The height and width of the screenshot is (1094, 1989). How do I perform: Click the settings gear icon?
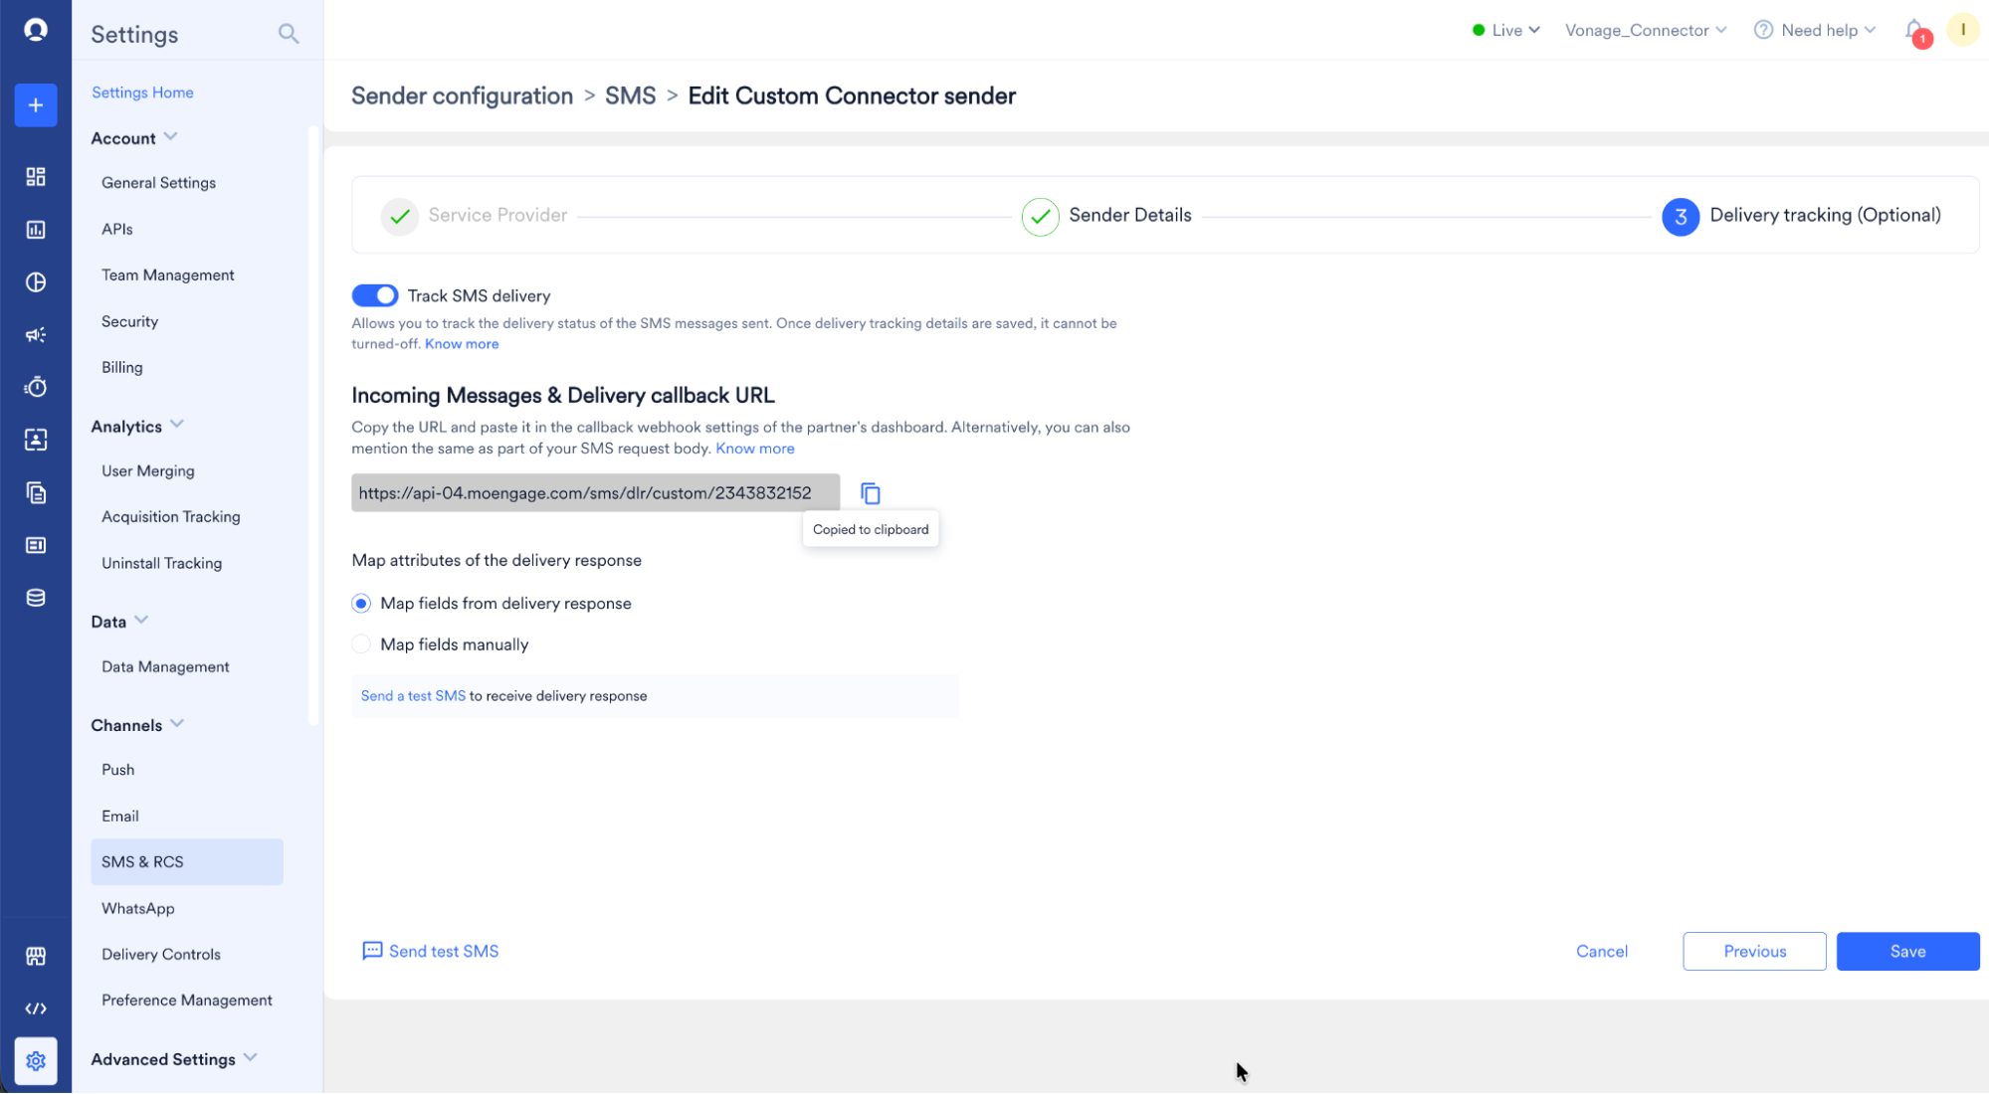point(36,1061)
